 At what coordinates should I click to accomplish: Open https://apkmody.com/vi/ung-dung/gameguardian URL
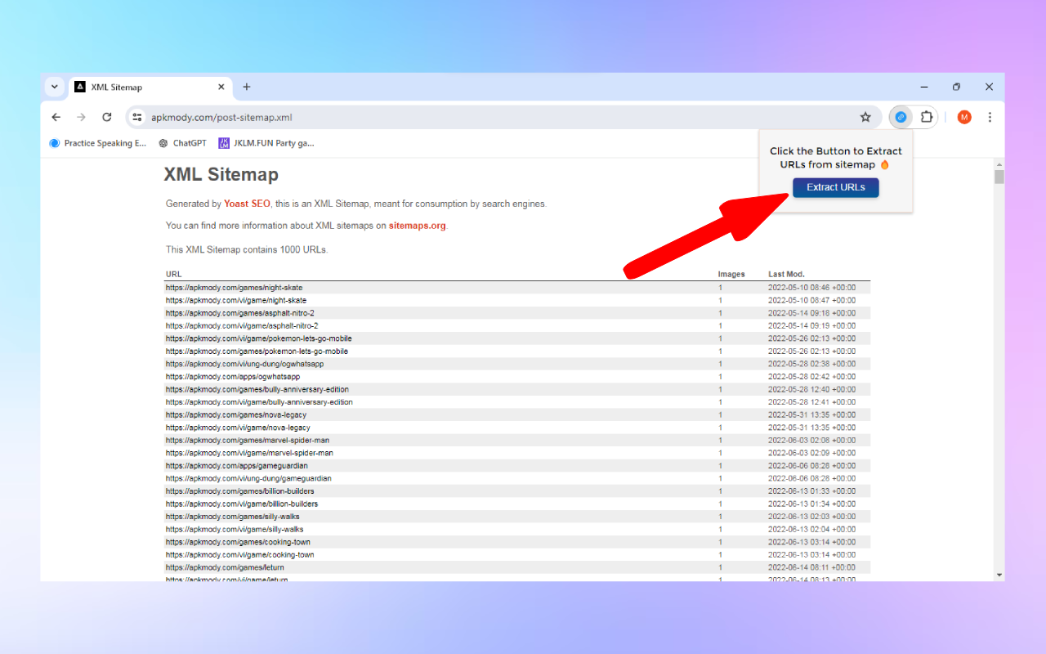pyautogui.click(x=248, y=478)
